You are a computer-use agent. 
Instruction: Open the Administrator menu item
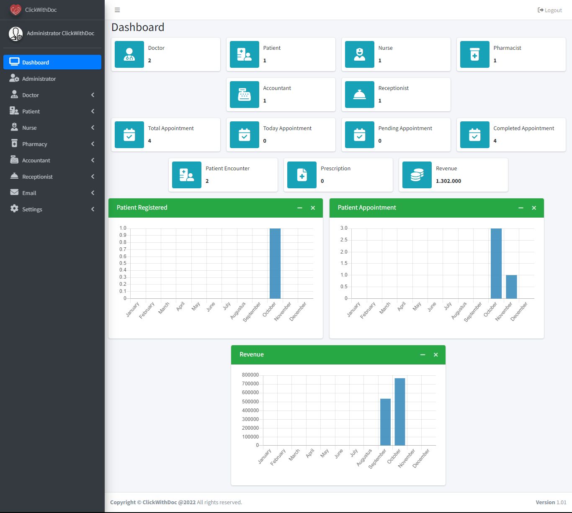(x=39, y=79)
